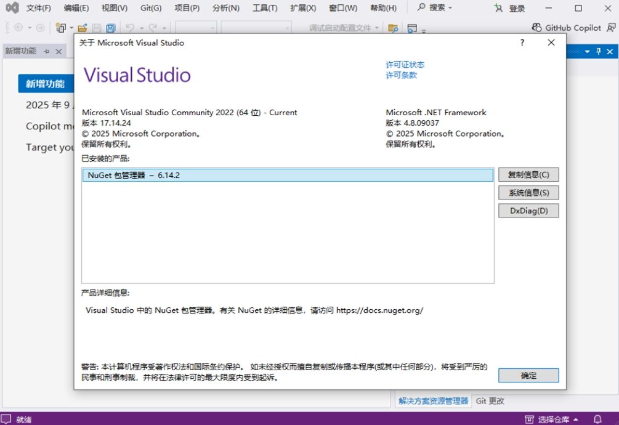Open the solution platforms combo box

(256, 28)
